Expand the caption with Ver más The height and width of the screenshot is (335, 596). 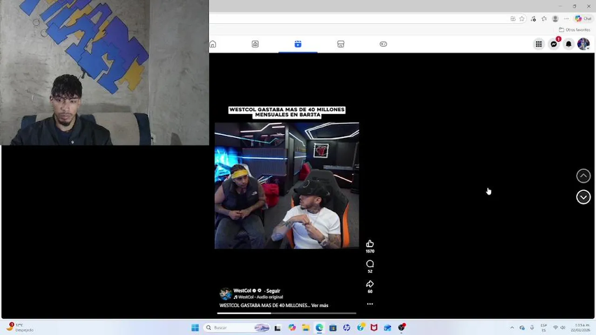tap(320, 305)
